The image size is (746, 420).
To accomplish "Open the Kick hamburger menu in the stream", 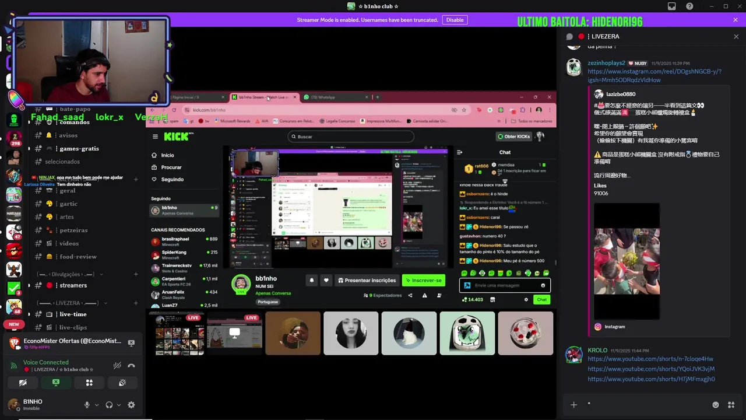I will point(155,136).
